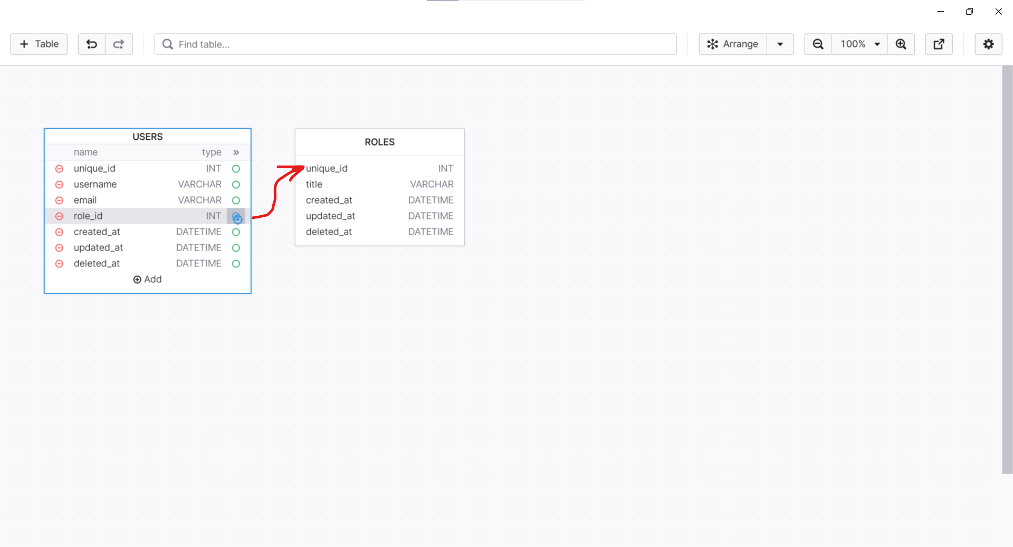Open the settings gear icon
The width and height of the screenshot is (1013, 547).
tap(989, 44)
